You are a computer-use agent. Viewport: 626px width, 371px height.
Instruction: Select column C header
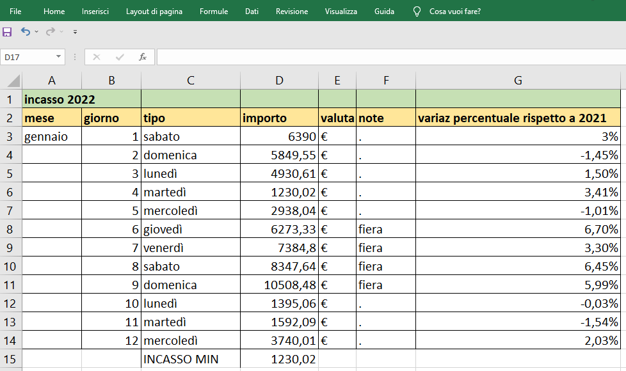(x=191, y=81)
